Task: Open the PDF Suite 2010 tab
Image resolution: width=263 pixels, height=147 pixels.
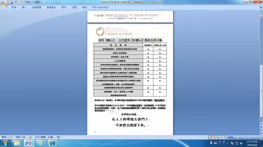Action: click(100, 7)
